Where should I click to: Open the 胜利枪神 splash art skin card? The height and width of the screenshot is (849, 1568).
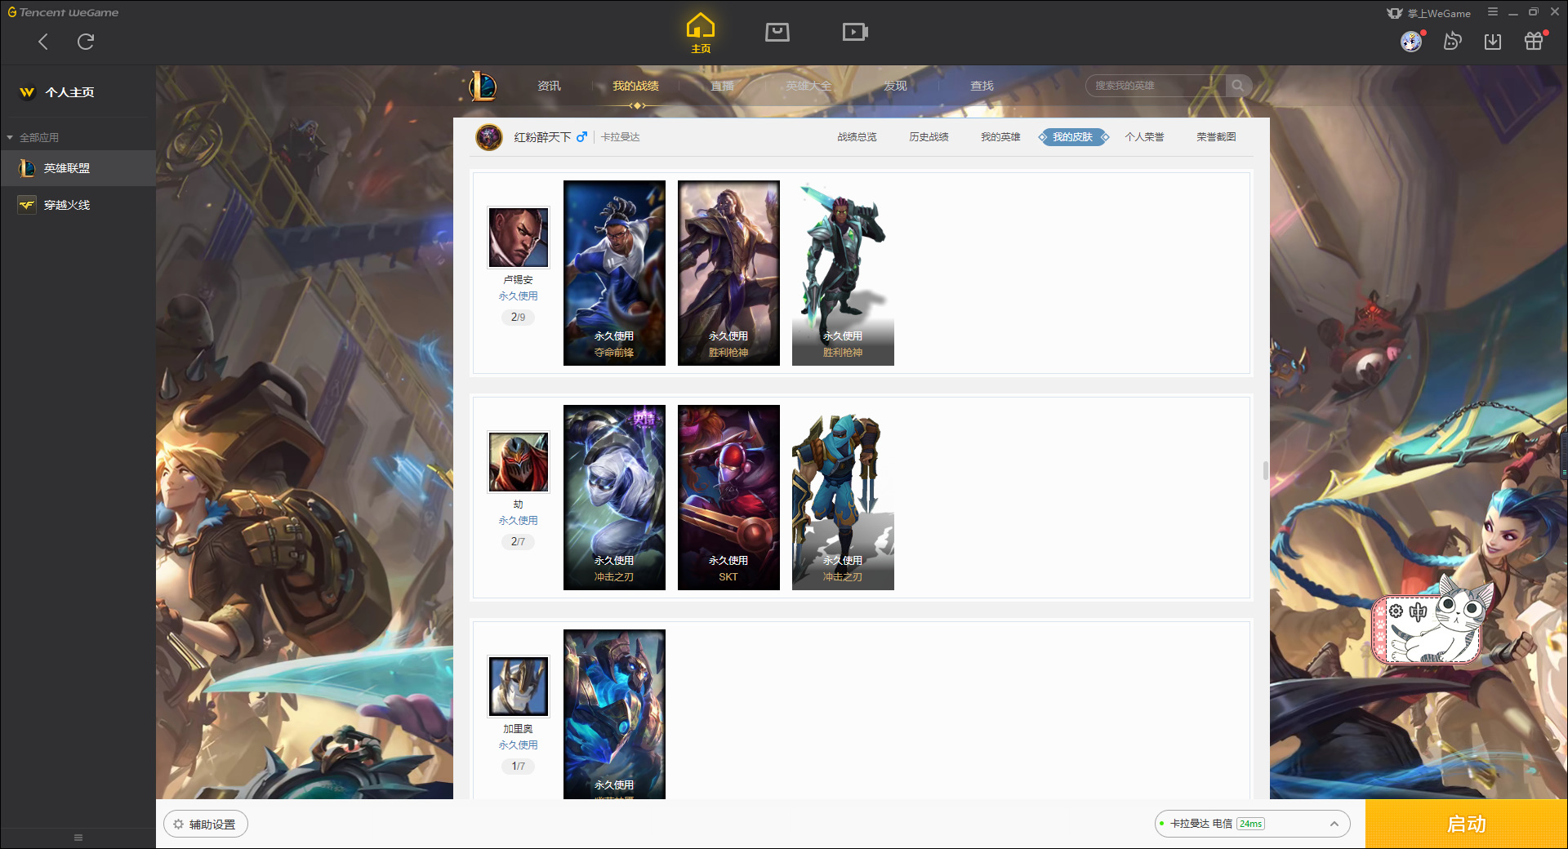[x=728, y=273]
